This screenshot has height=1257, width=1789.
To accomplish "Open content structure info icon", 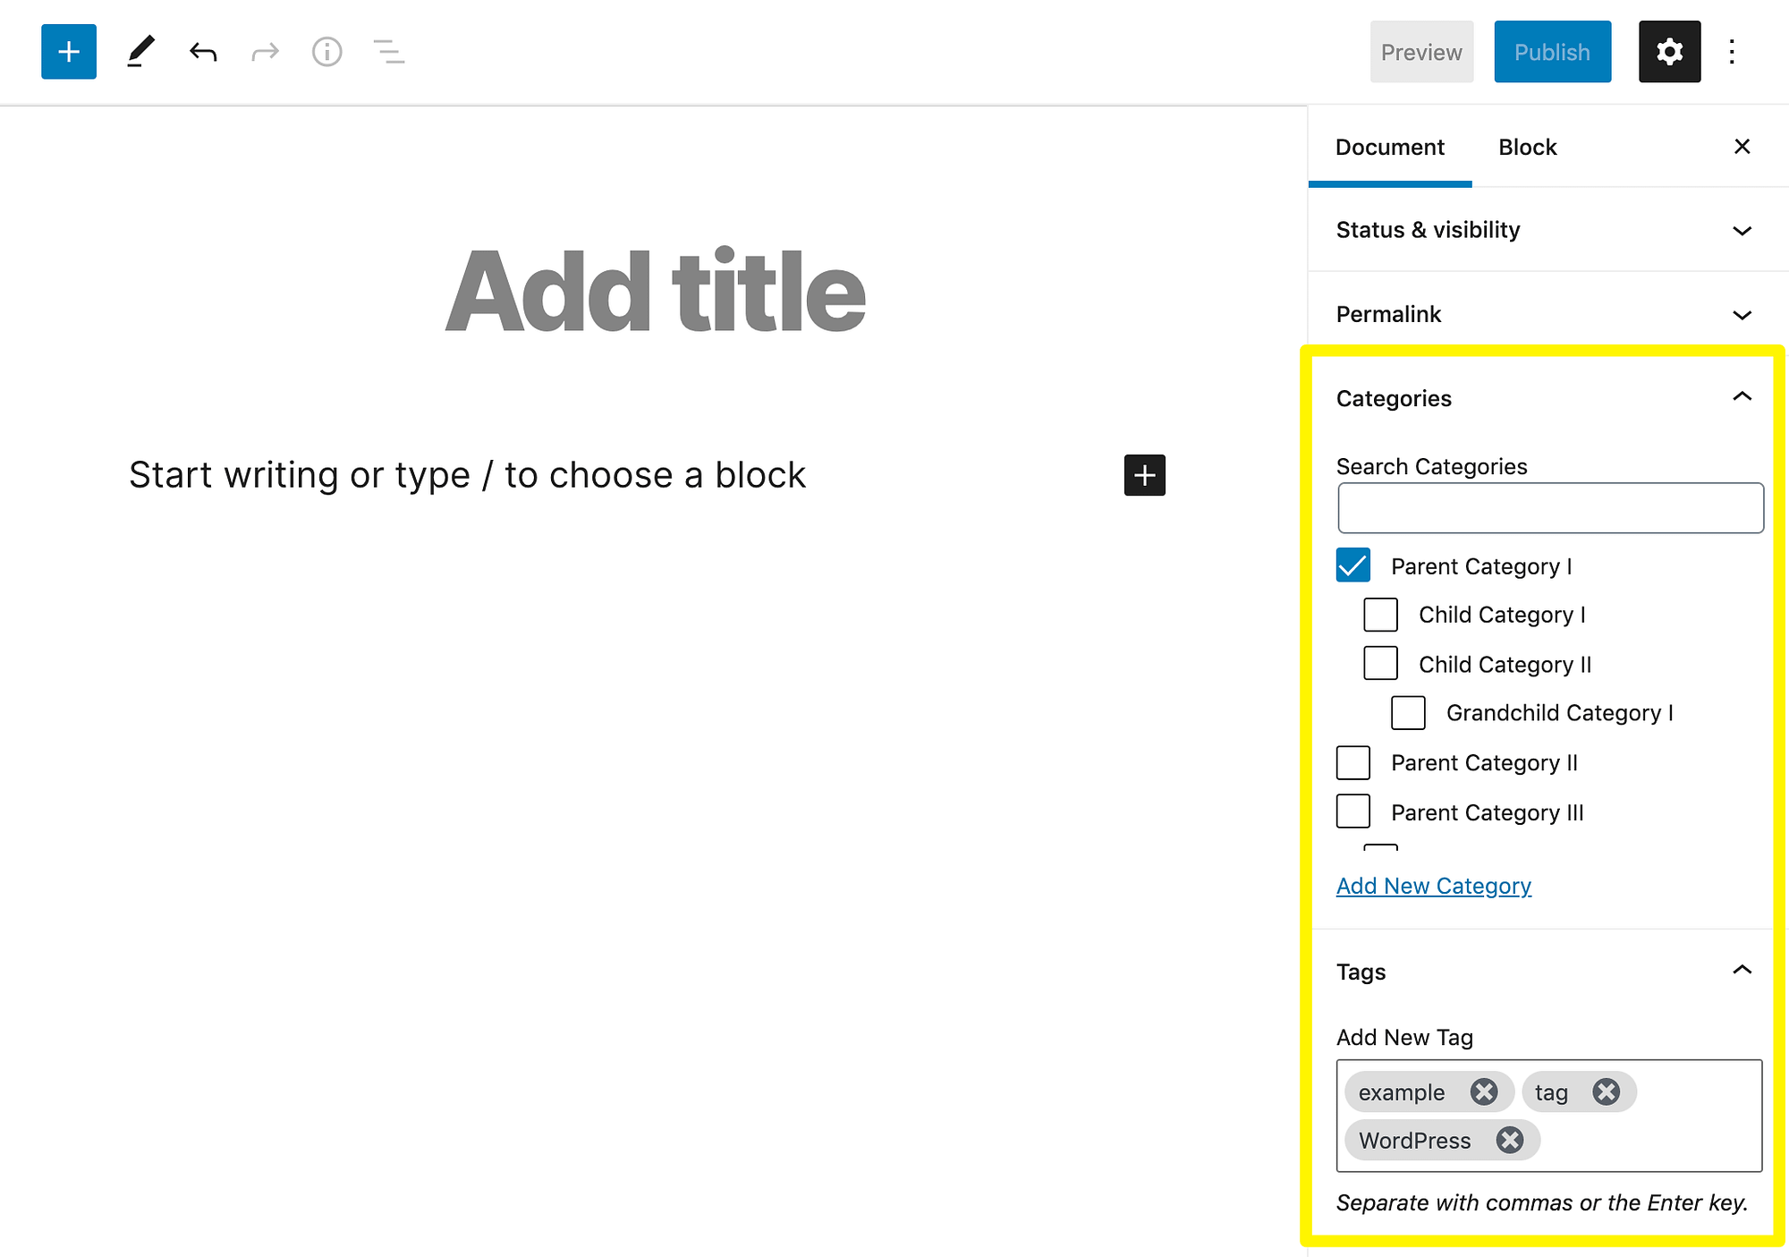I will tap(326, 52).
